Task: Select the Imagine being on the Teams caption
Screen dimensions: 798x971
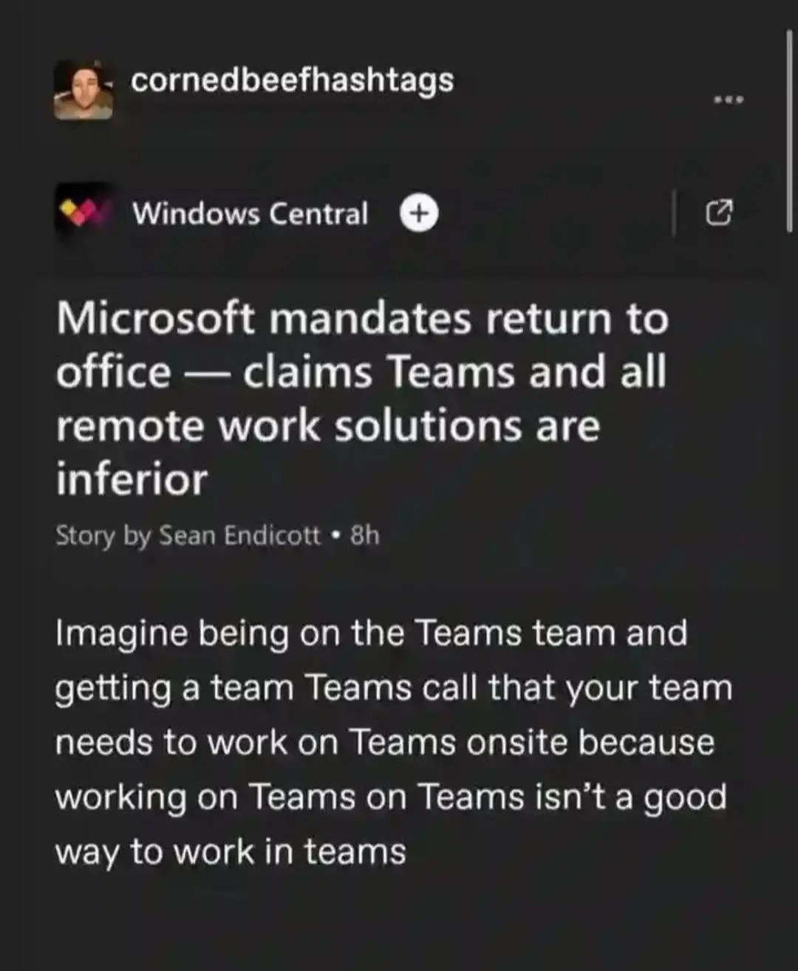Action: coord(394,743)
